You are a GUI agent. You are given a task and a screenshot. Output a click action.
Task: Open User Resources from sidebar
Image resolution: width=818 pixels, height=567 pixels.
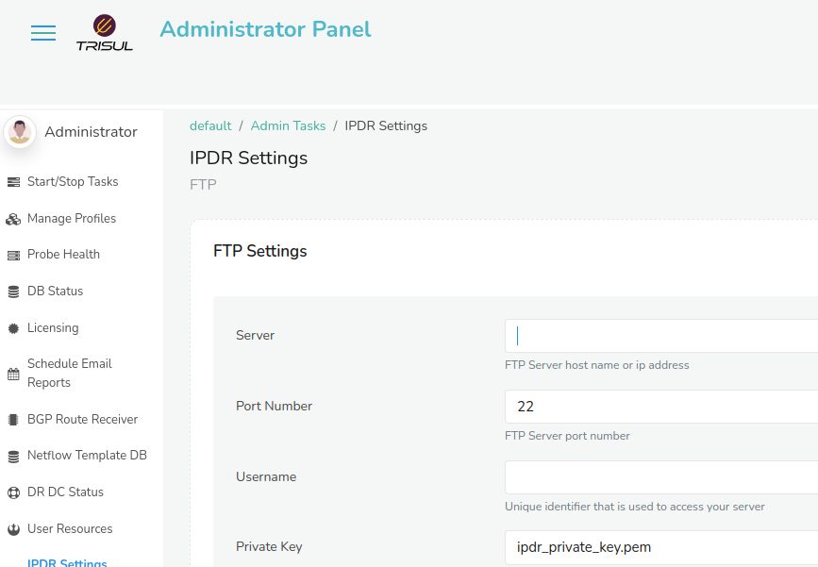(x=70, y=529)
